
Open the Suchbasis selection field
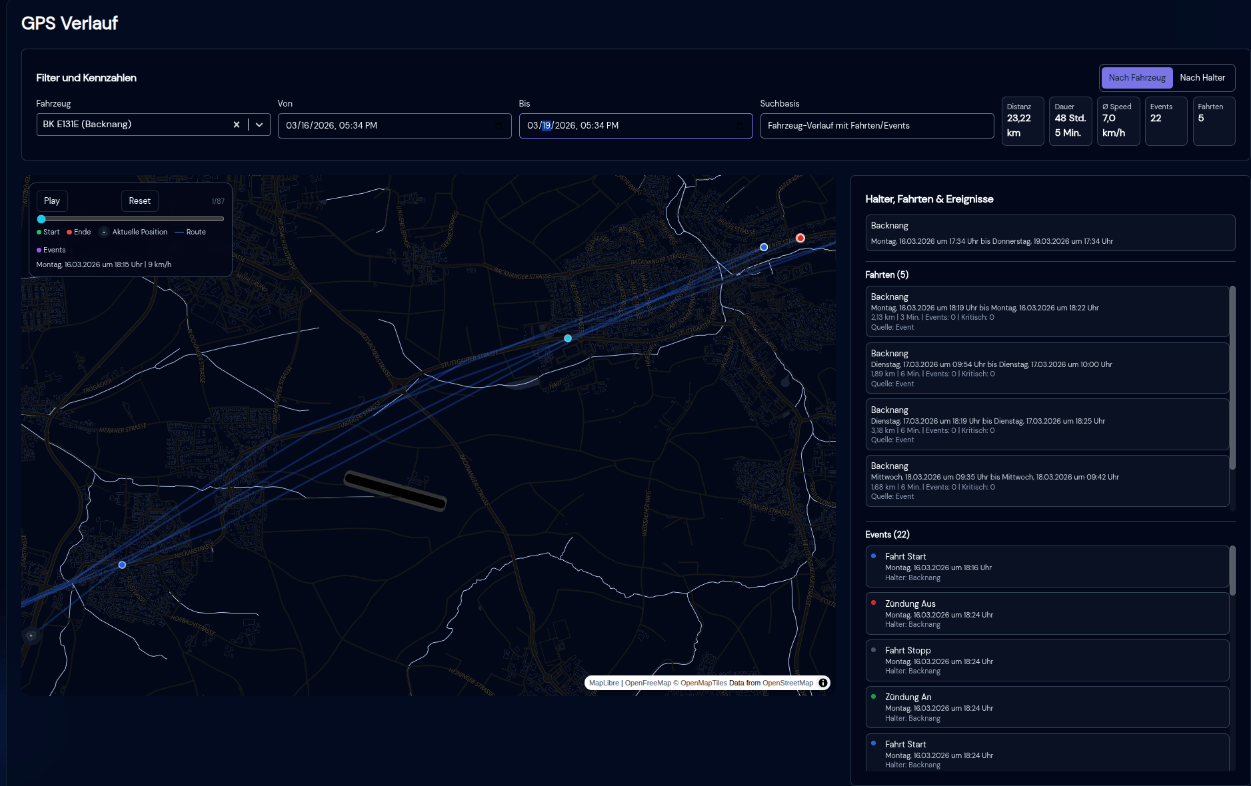click(x=876, y=125)
